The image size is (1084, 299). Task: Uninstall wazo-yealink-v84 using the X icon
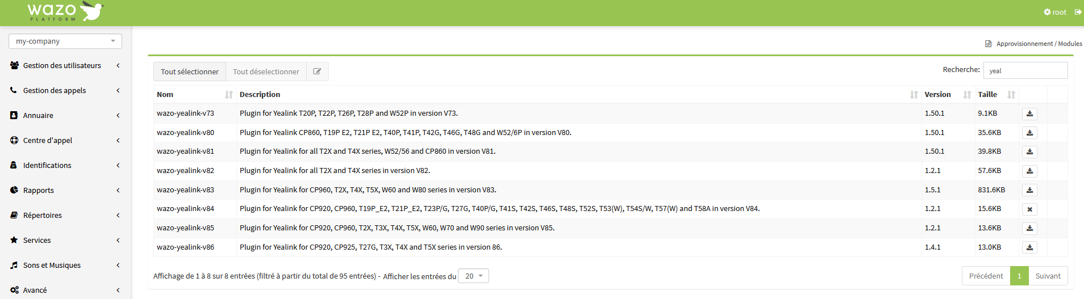coord(1029,209)
